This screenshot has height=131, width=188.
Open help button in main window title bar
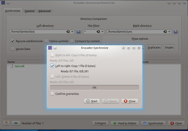tap(169, 3)
